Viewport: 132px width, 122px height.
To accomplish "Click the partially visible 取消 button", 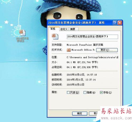I will tap(95, 114).
